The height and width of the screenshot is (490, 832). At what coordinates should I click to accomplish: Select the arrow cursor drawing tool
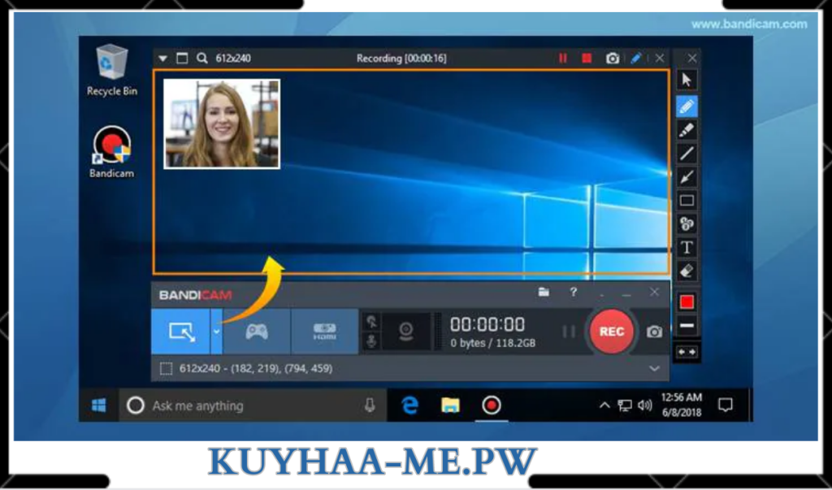(x=687, y=80)
